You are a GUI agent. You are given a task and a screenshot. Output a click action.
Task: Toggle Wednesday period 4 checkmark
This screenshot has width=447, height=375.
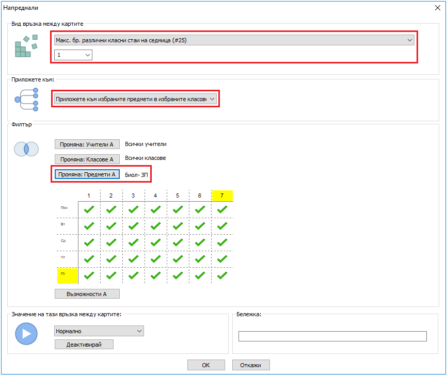(155, 242)
